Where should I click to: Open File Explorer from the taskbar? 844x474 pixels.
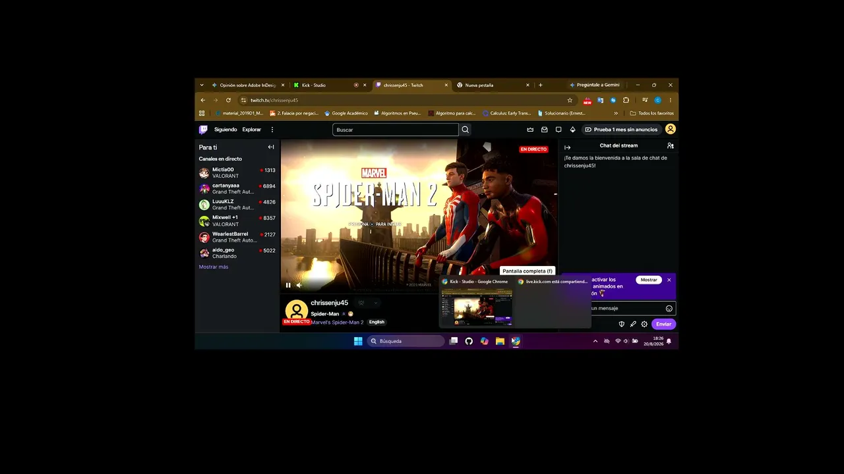(500, 341)
